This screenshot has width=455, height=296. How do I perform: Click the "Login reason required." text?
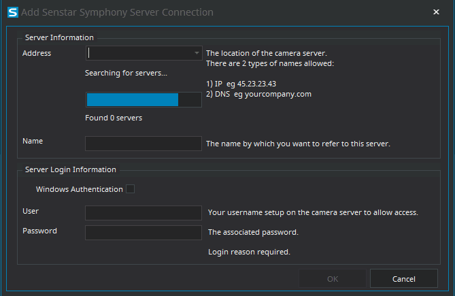(249, 252)
